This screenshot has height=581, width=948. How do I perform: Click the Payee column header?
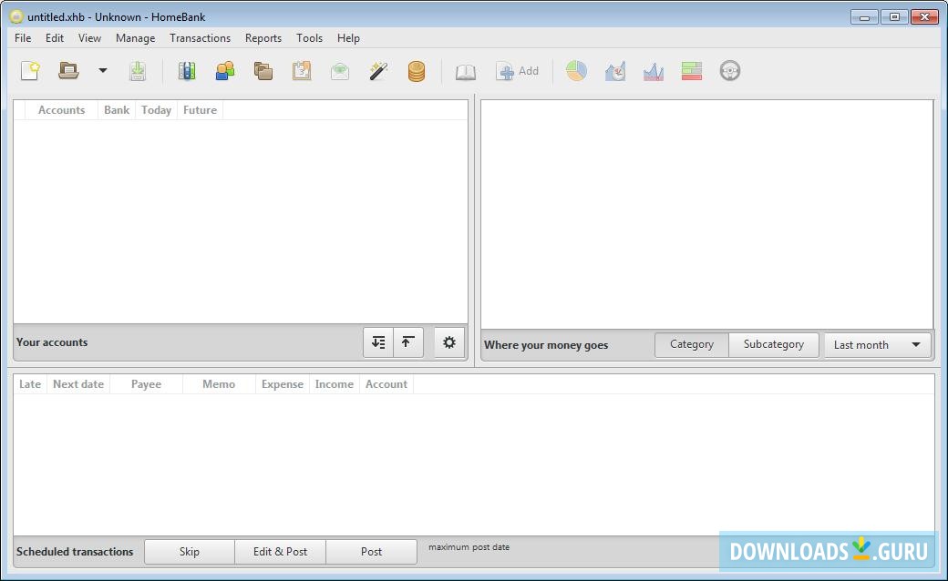pos(147,384)
